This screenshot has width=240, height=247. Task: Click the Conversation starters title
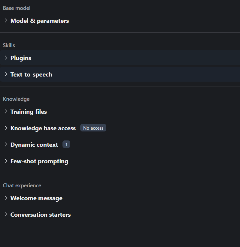coord(41,215)
